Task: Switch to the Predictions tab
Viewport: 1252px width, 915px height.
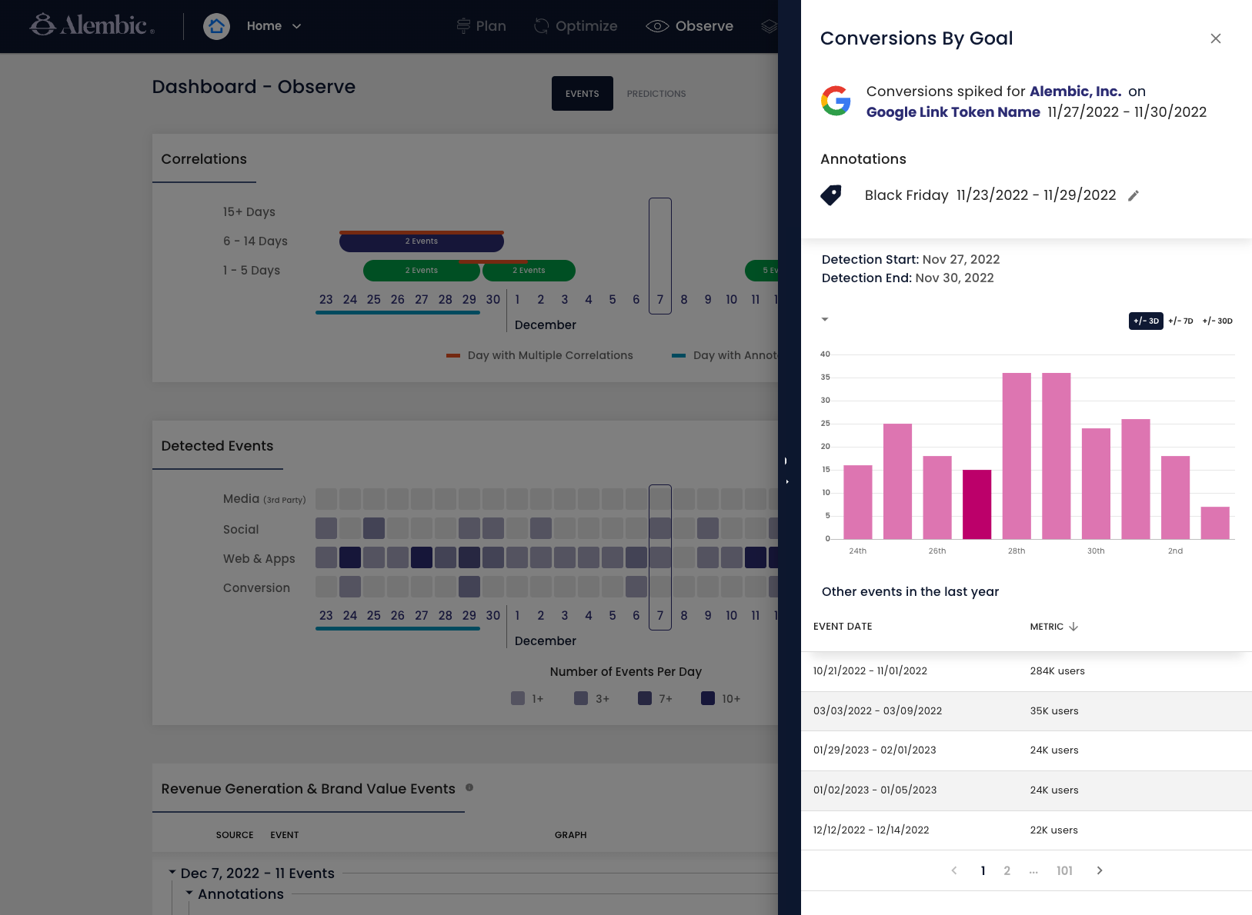Action: (656, 94)
